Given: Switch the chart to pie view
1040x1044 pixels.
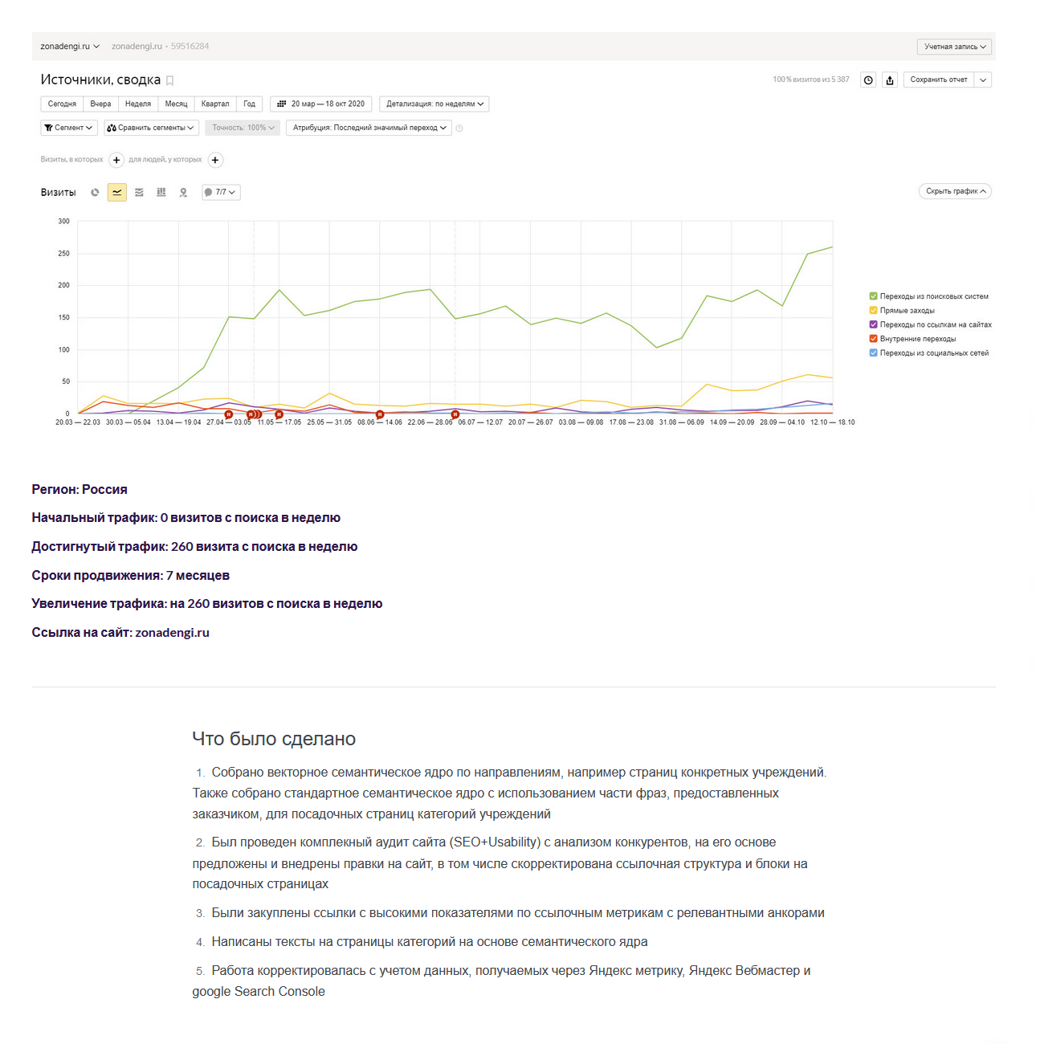Looking at the screenshot, I should click(x=95, y=192).
